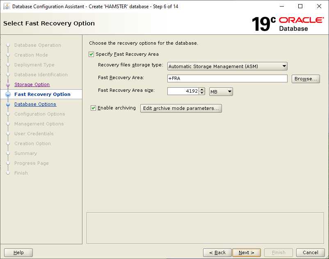Increase the Fast Recovery Area size with the up arrow
Viewport: 329px width, 259px height.
pos(202,89)
